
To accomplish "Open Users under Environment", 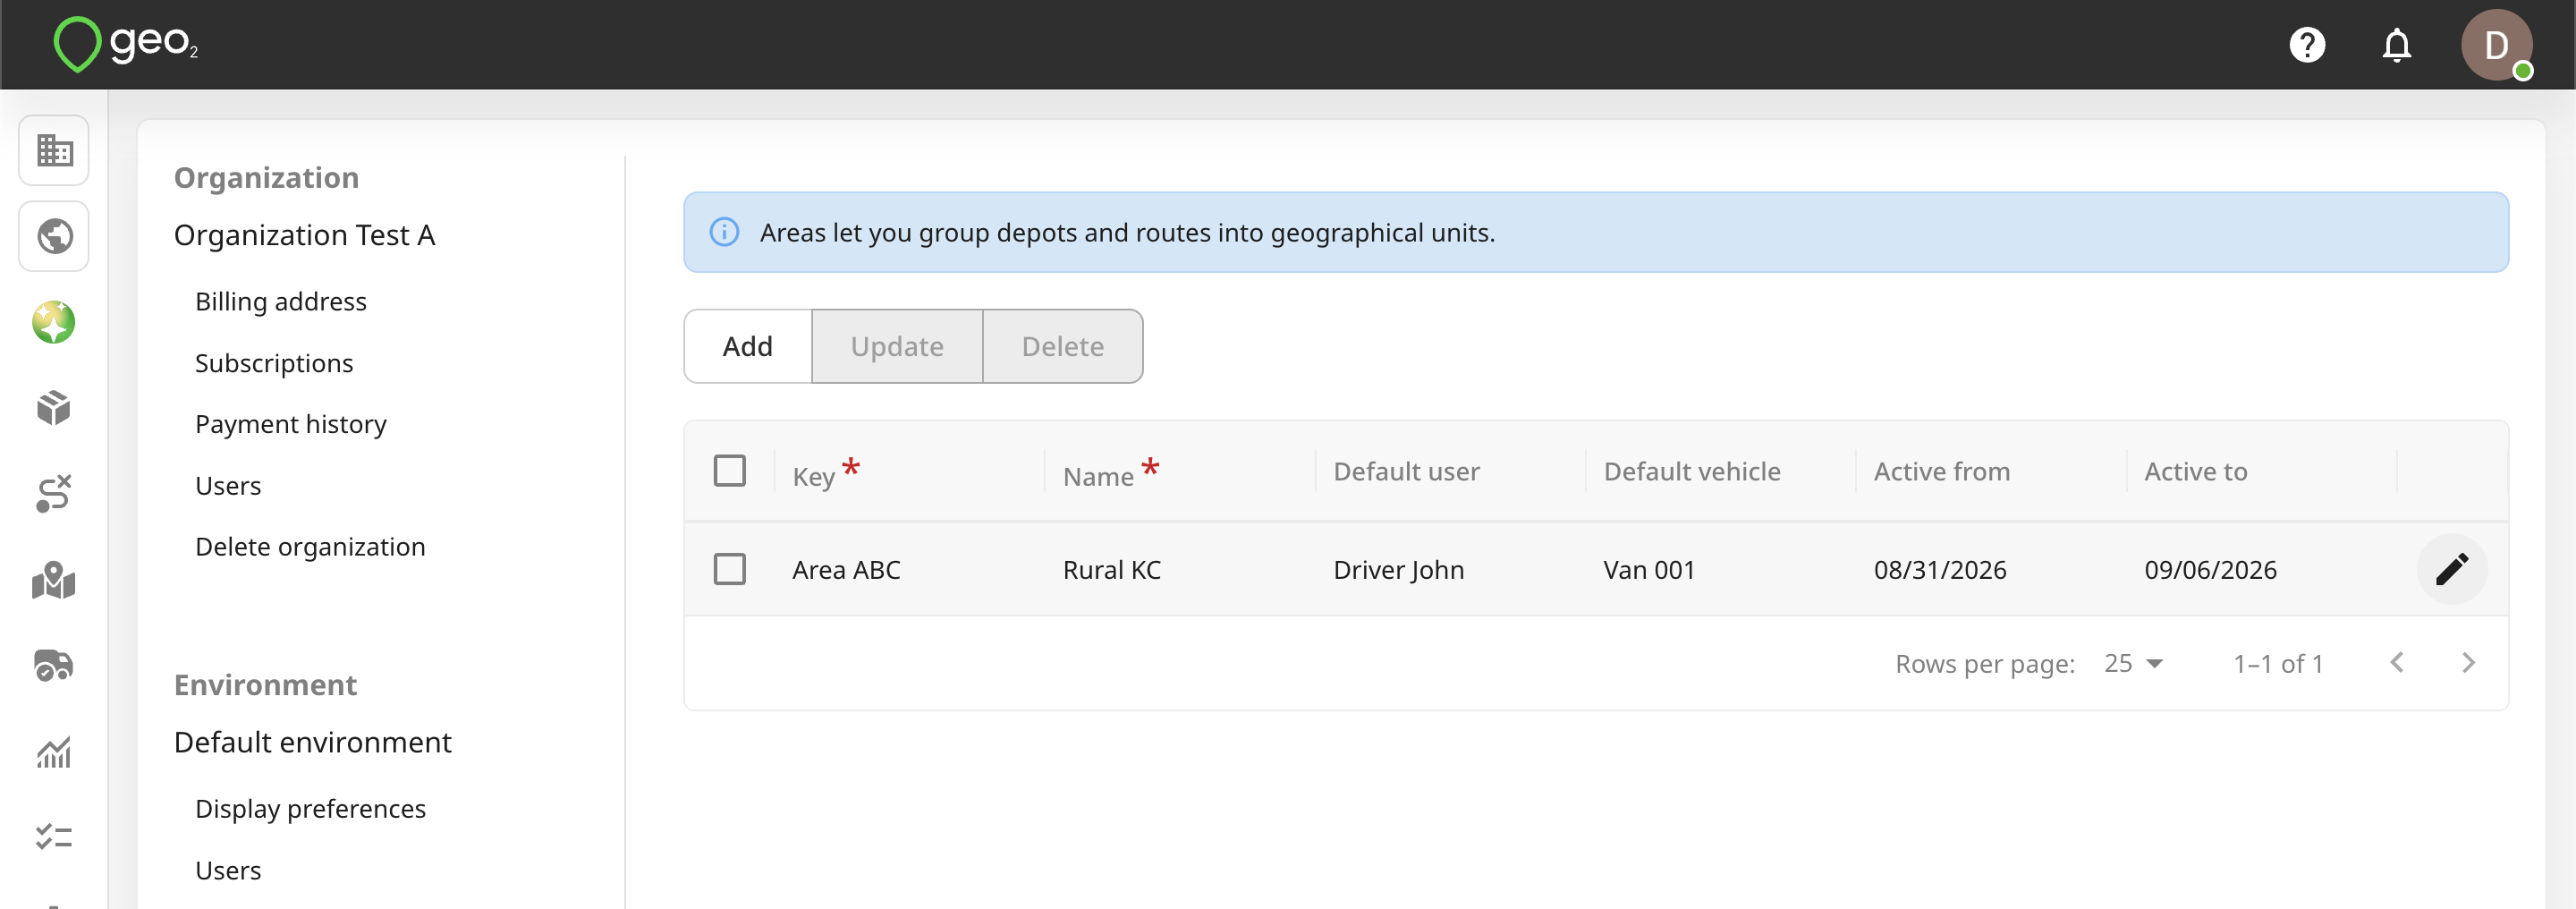I will click(228, 871).
